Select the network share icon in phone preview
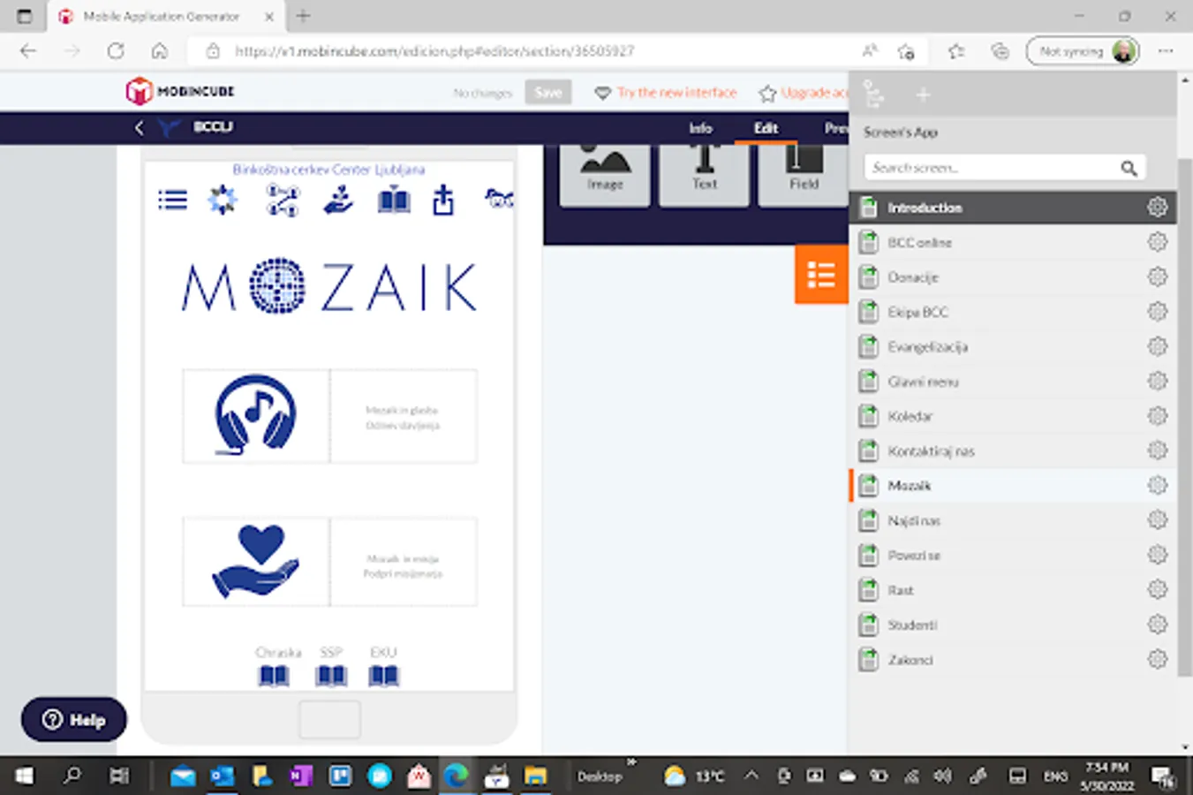This screenshot has width=1193, height=795. pos(283,201)
